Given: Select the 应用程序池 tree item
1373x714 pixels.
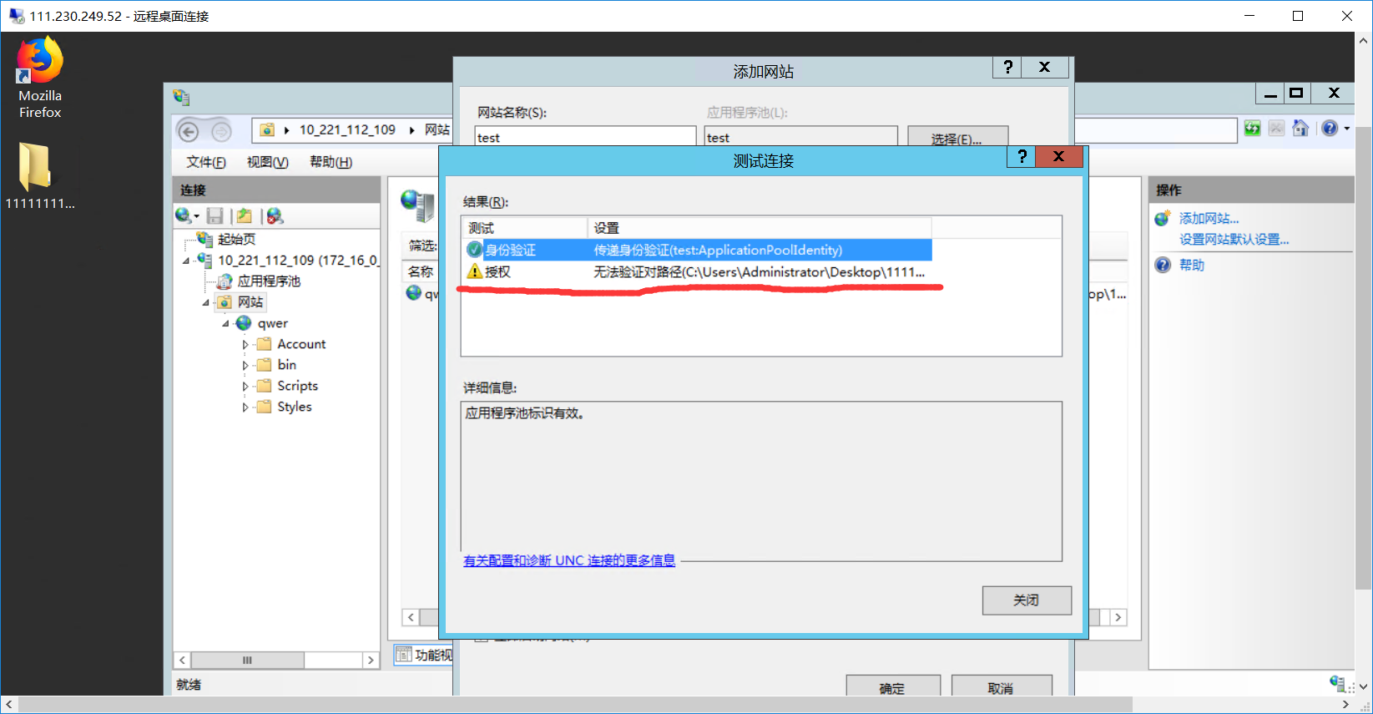Looking at the screenshot, I should pyautogui.click(x=269, y=281).
